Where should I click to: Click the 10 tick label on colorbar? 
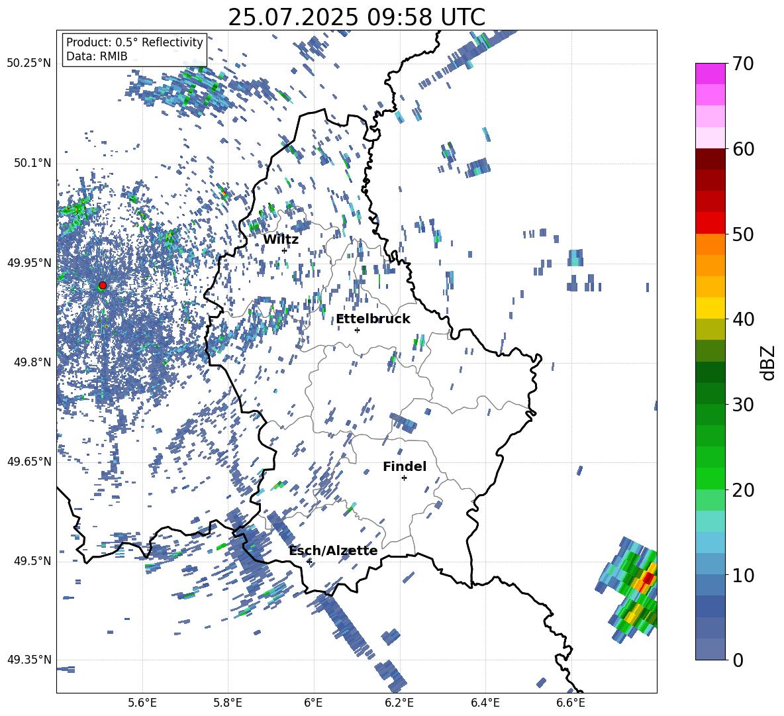pyautogui.click(x=744, y=575)
